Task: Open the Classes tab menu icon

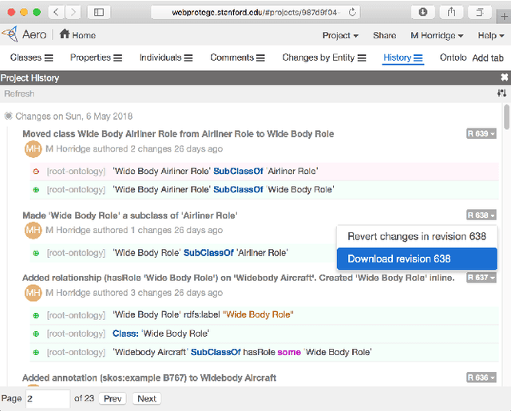Action: click(49, 57)
